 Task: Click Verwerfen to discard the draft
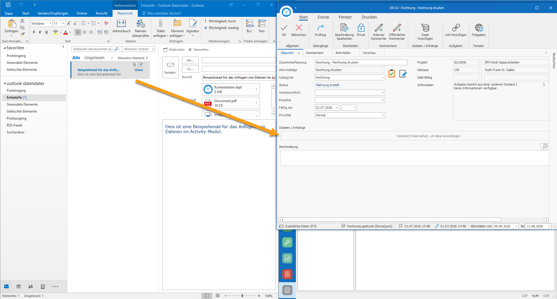tap(198, 50)
